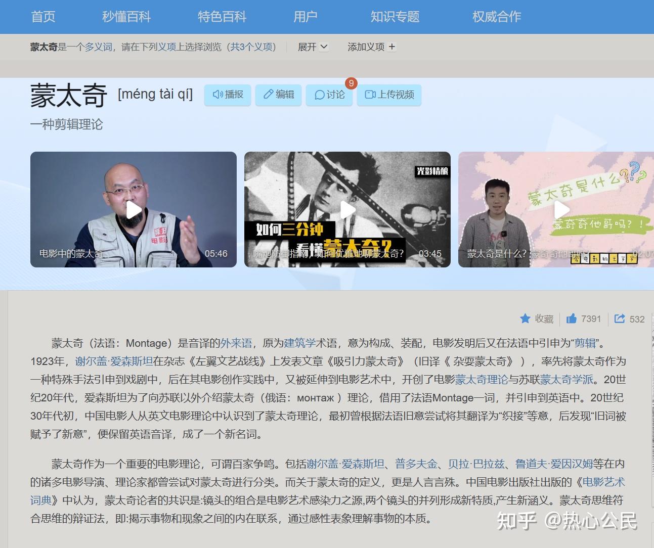Open 特色百科 menu item
The image size is (654, 548).
coord(222,17)
